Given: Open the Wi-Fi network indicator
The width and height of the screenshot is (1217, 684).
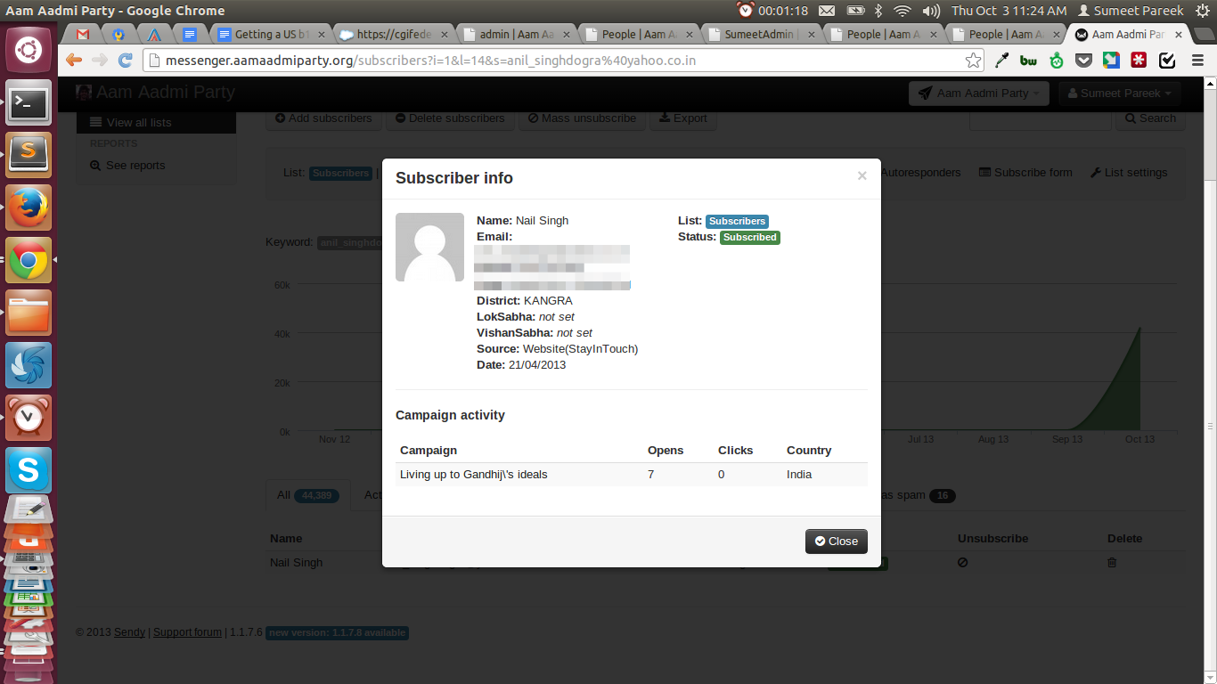Looking at the screenshot, I should coord(903,11).
